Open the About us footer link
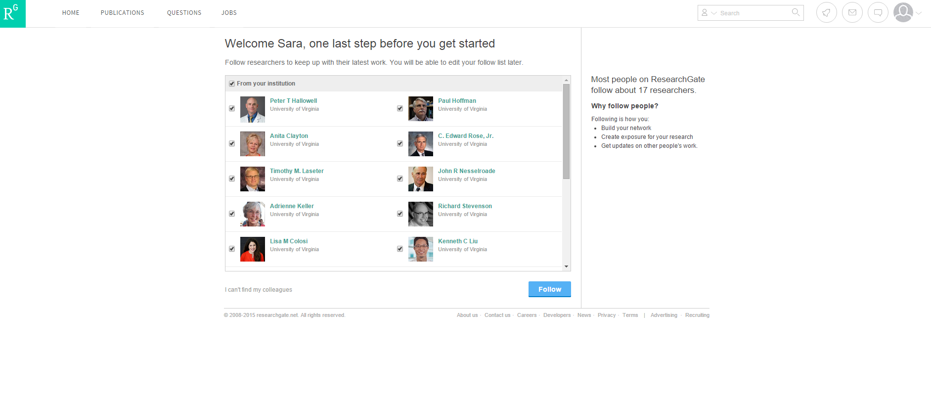 467,315
